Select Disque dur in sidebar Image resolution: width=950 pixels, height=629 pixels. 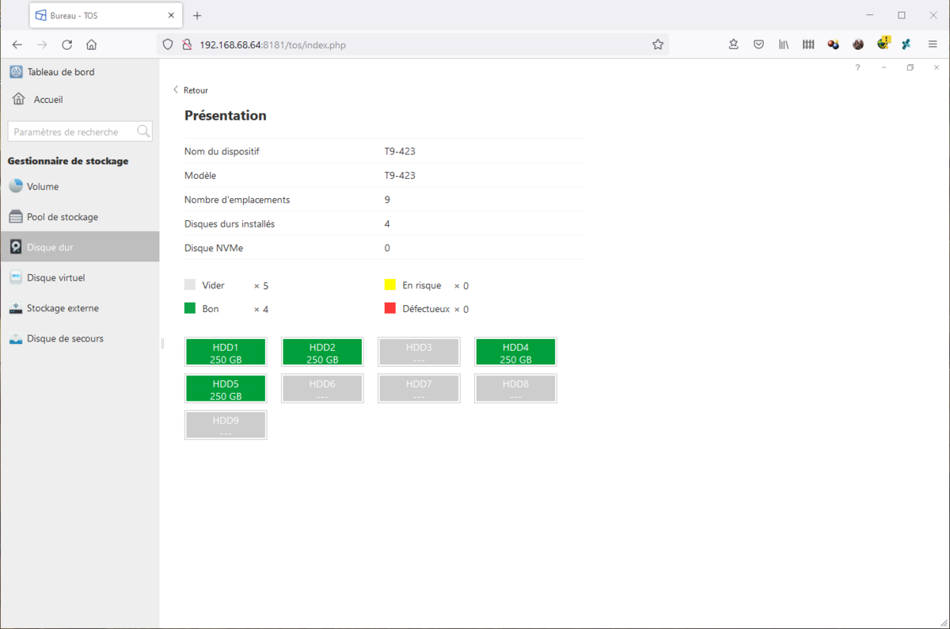click(79, 247)
